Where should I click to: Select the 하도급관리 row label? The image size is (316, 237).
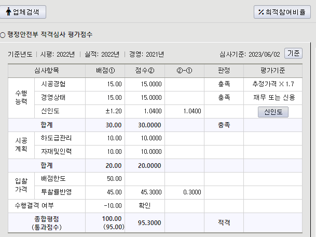(x=56, y=138)
